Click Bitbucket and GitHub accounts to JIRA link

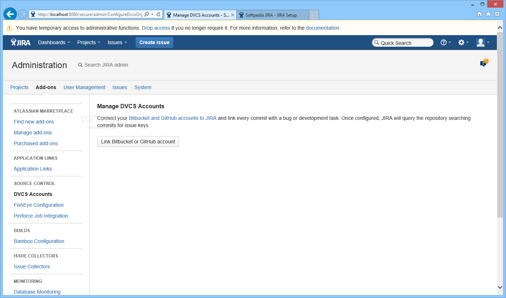[173, 118]
